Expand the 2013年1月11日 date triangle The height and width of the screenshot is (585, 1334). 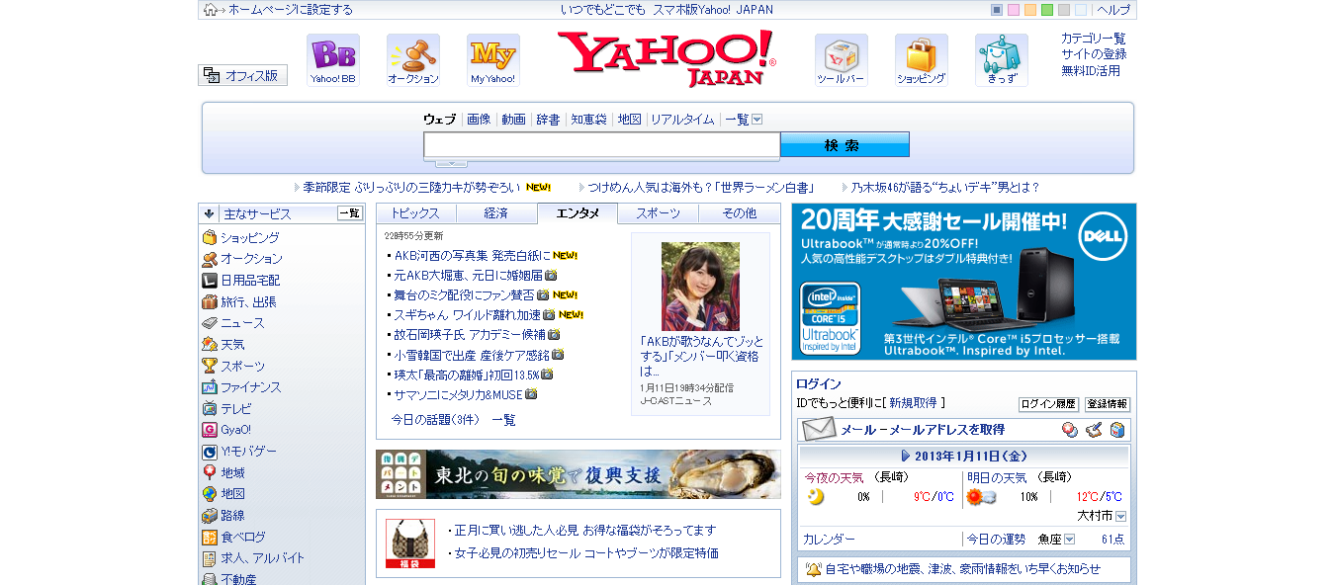(906, 457)
